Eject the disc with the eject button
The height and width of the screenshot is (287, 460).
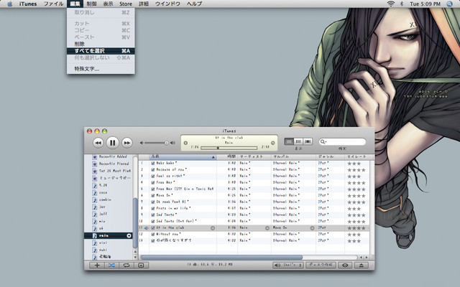click(362, 265)
